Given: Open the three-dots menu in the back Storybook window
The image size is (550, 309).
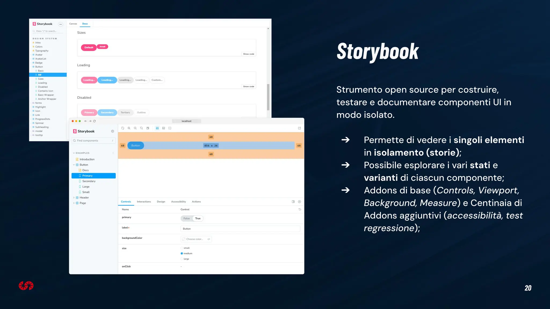Looking at the screenshot, I should [60, 24].
